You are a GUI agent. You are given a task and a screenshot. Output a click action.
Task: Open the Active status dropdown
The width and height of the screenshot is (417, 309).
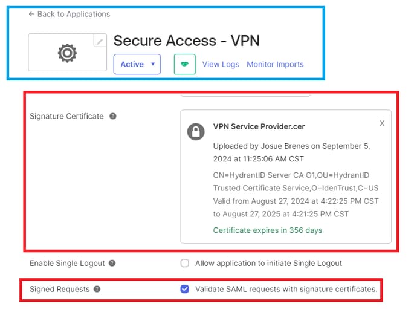(x=137, y=64)
